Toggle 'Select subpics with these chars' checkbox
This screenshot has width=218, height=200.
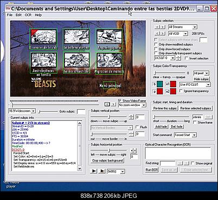[156, 40]
